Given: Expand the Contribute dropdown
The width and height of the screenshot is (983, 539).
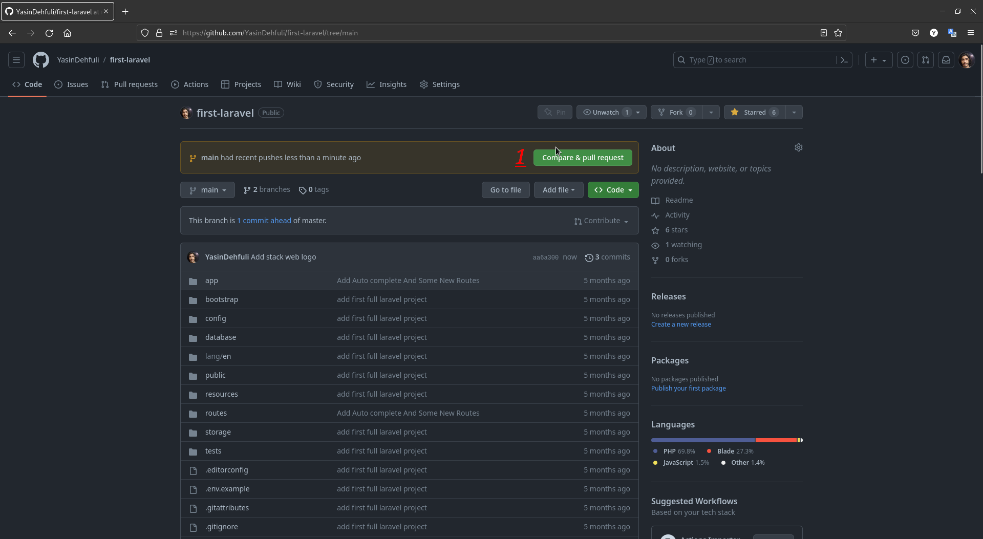Looking at the screenshot, I should (x=601, y=221).
